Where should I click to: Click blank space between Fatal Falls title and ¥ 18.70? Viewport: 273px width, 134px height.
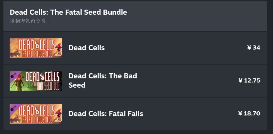[x=192, y=114]
